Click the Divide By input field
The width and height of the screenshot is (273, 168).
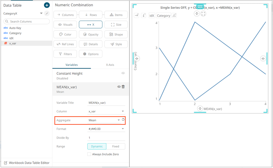[x=106, y=138]
